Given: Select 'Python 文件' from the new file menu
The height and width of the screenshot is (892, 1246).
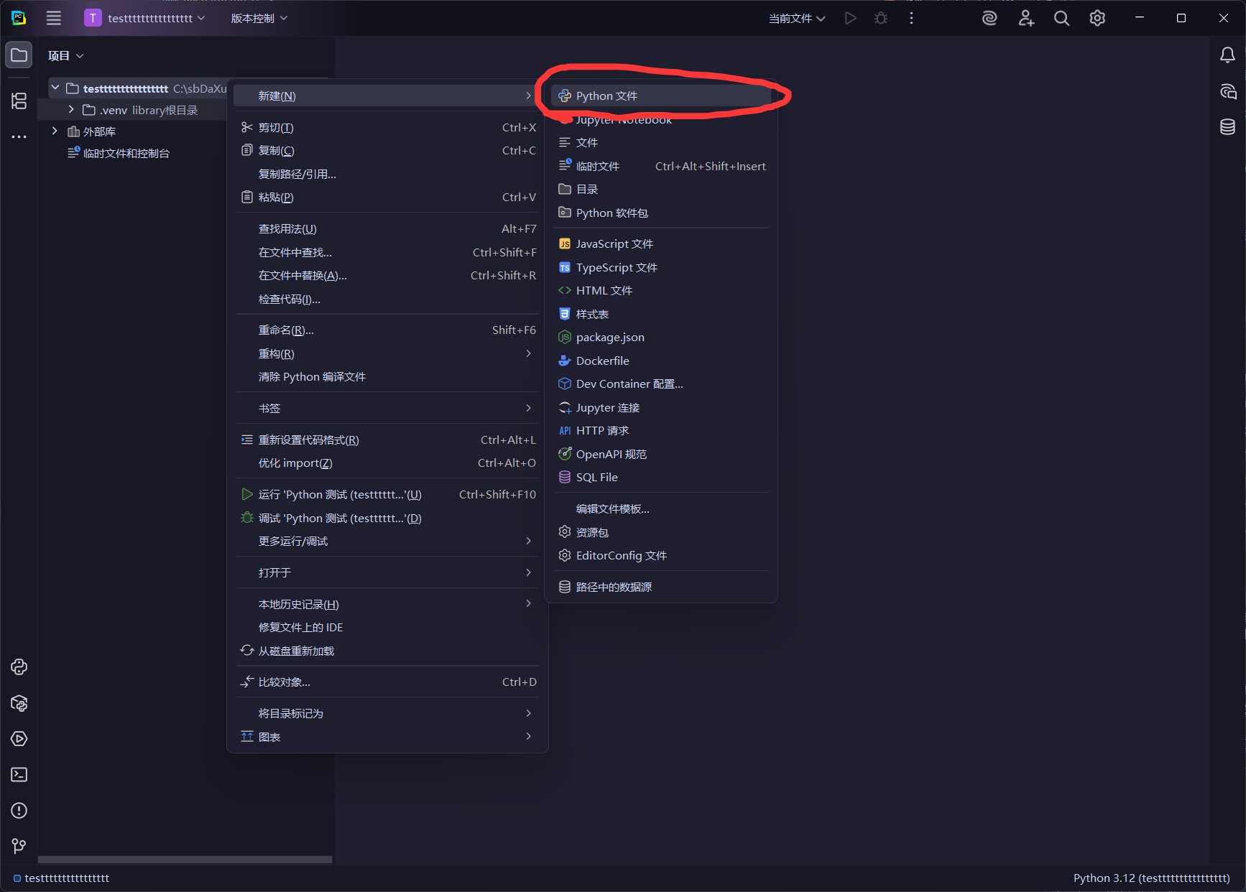Looking at the screenshot, I should point(608,95).
